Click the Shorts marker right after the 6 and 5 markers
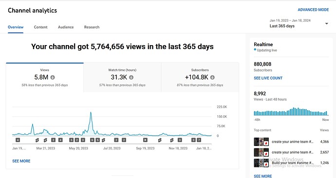Image resolution: width=336 pixels, height=178 pixels. pyautogui.click(x=104, y=140)
